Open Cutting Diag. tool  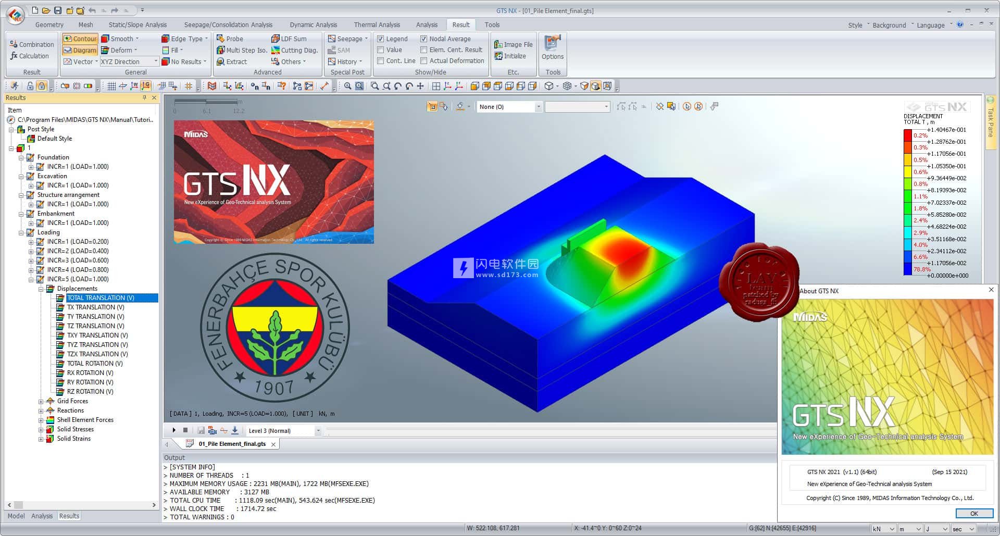294,50
